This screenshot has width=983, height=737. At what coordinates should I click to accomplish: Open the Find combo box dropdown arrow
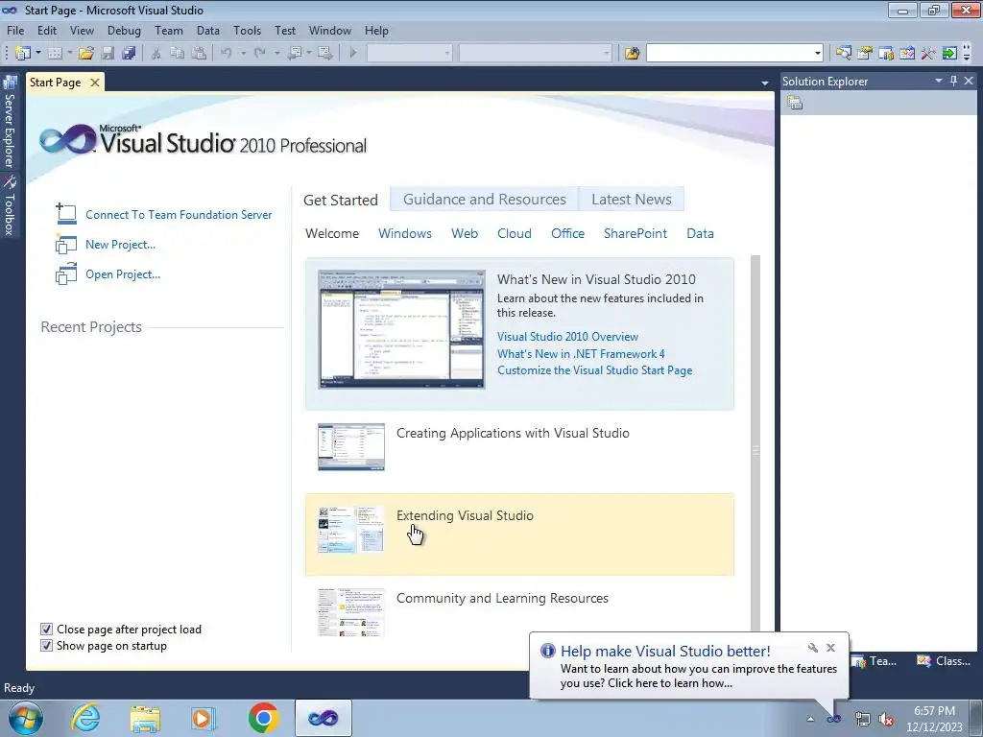point(817,54)
